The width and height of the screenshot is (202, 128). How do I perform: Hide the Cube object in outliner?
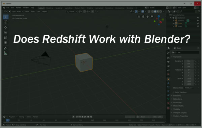pyautogui.click(x=198, y=23)
